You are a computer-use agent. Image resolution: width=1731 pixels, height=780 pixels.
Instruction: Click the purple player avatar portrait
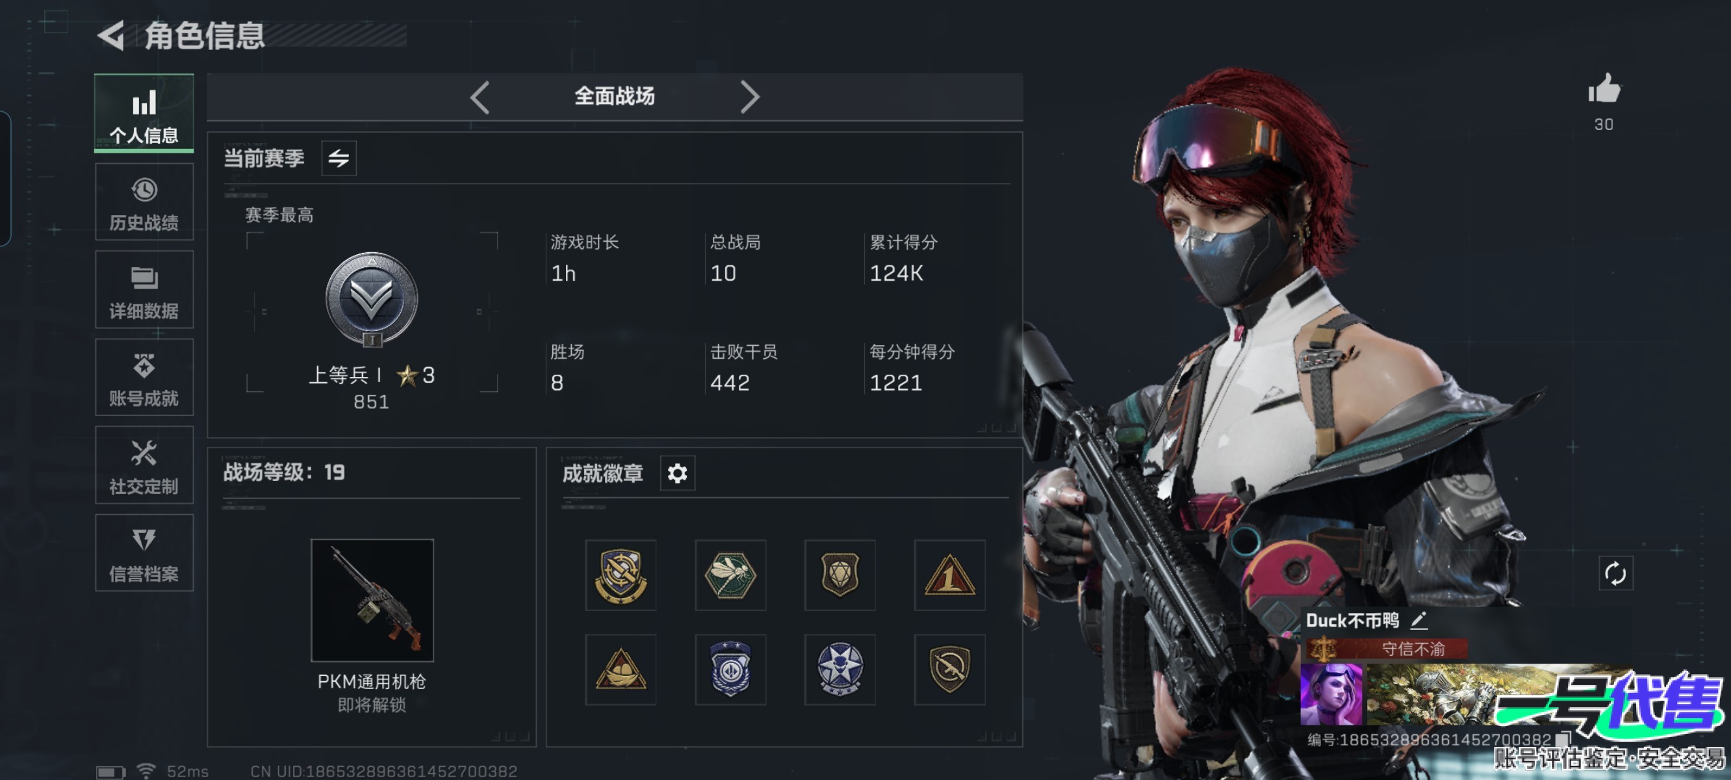[x=1331, y=695]
